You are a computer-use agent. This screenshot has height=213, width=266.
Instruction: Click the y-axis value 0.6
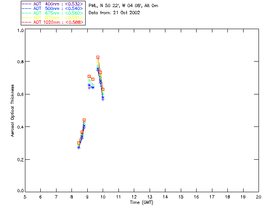pos(20,94)
